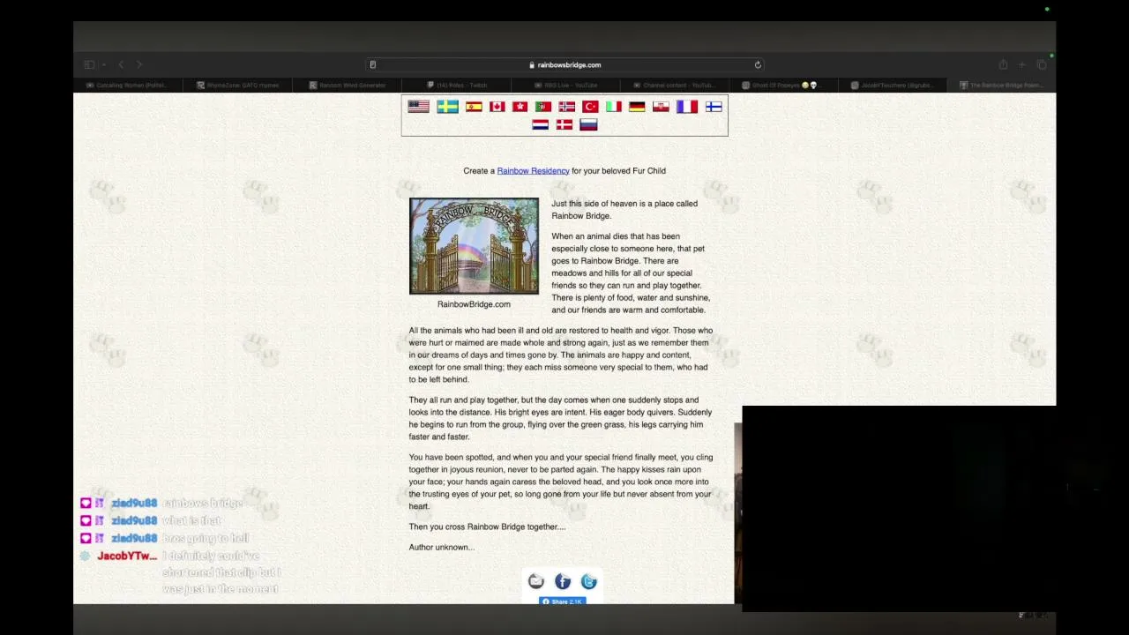Select the Hong Kong flag translation

520,107
